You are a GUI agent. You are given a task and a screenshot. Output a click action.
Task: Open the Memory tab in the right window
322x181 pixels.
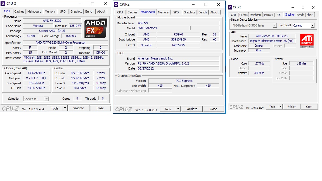[269, 15]
